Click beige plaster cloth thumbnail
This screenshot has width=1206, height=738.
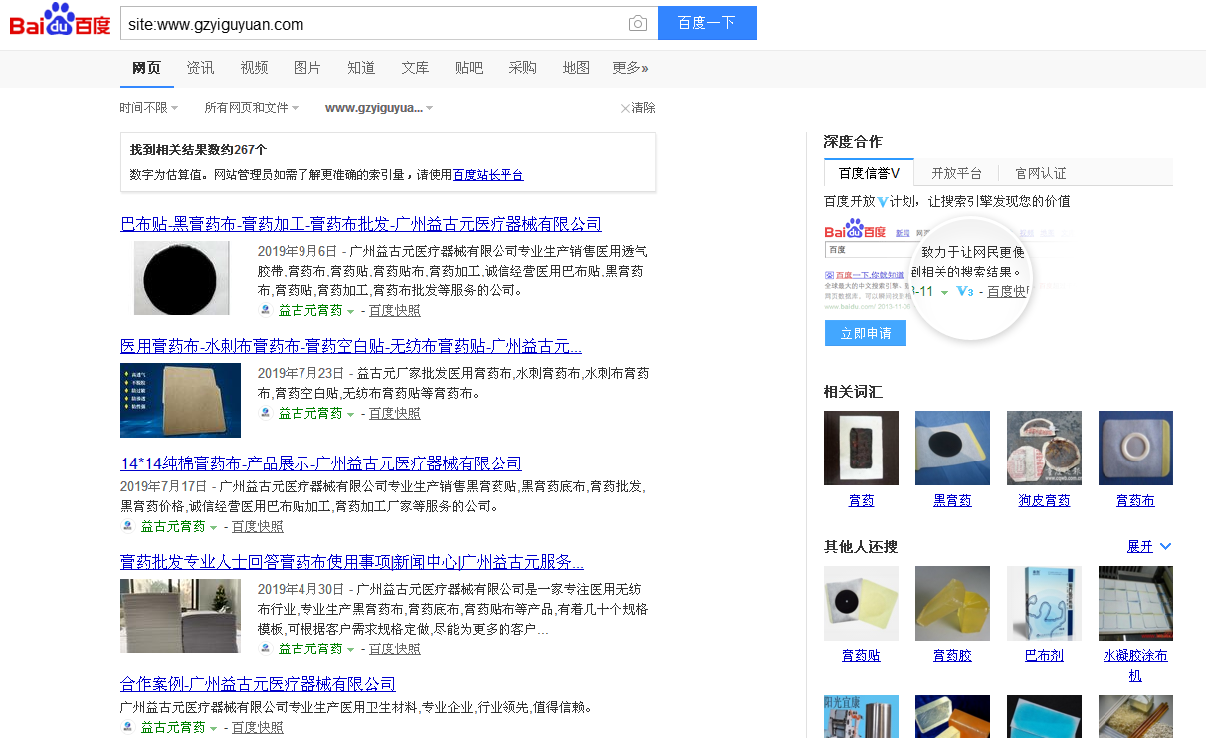click(180, 400)
